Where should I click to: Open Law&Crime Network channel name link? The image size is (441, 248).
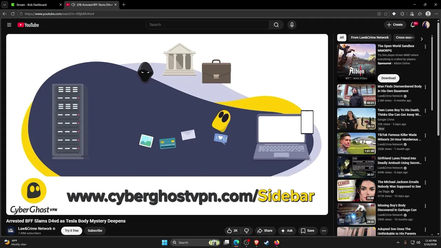pos(35,229)
